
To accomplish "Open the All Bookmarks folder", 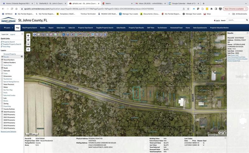I will point(240,14).
